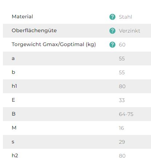Click the Stahl value
This screenshot has height=162, width=151.
click(126, 17)
